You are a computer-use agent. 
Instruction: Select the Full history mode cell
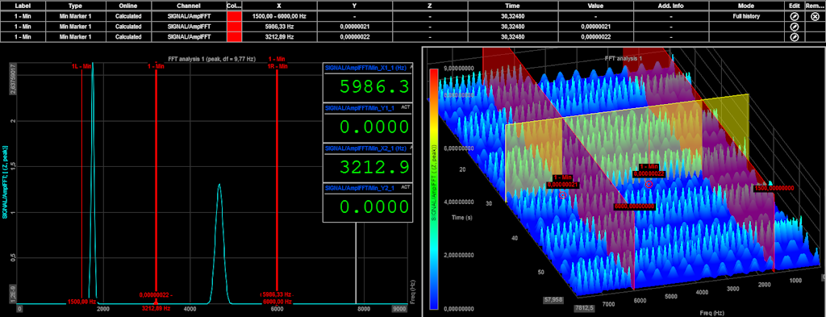click(x=746, y=16)
